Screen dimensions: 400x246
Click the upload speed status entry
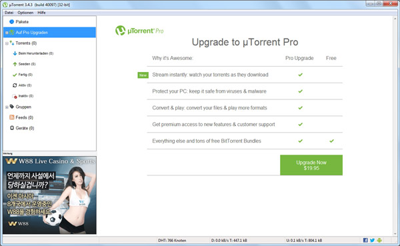(x=304, y=241)
